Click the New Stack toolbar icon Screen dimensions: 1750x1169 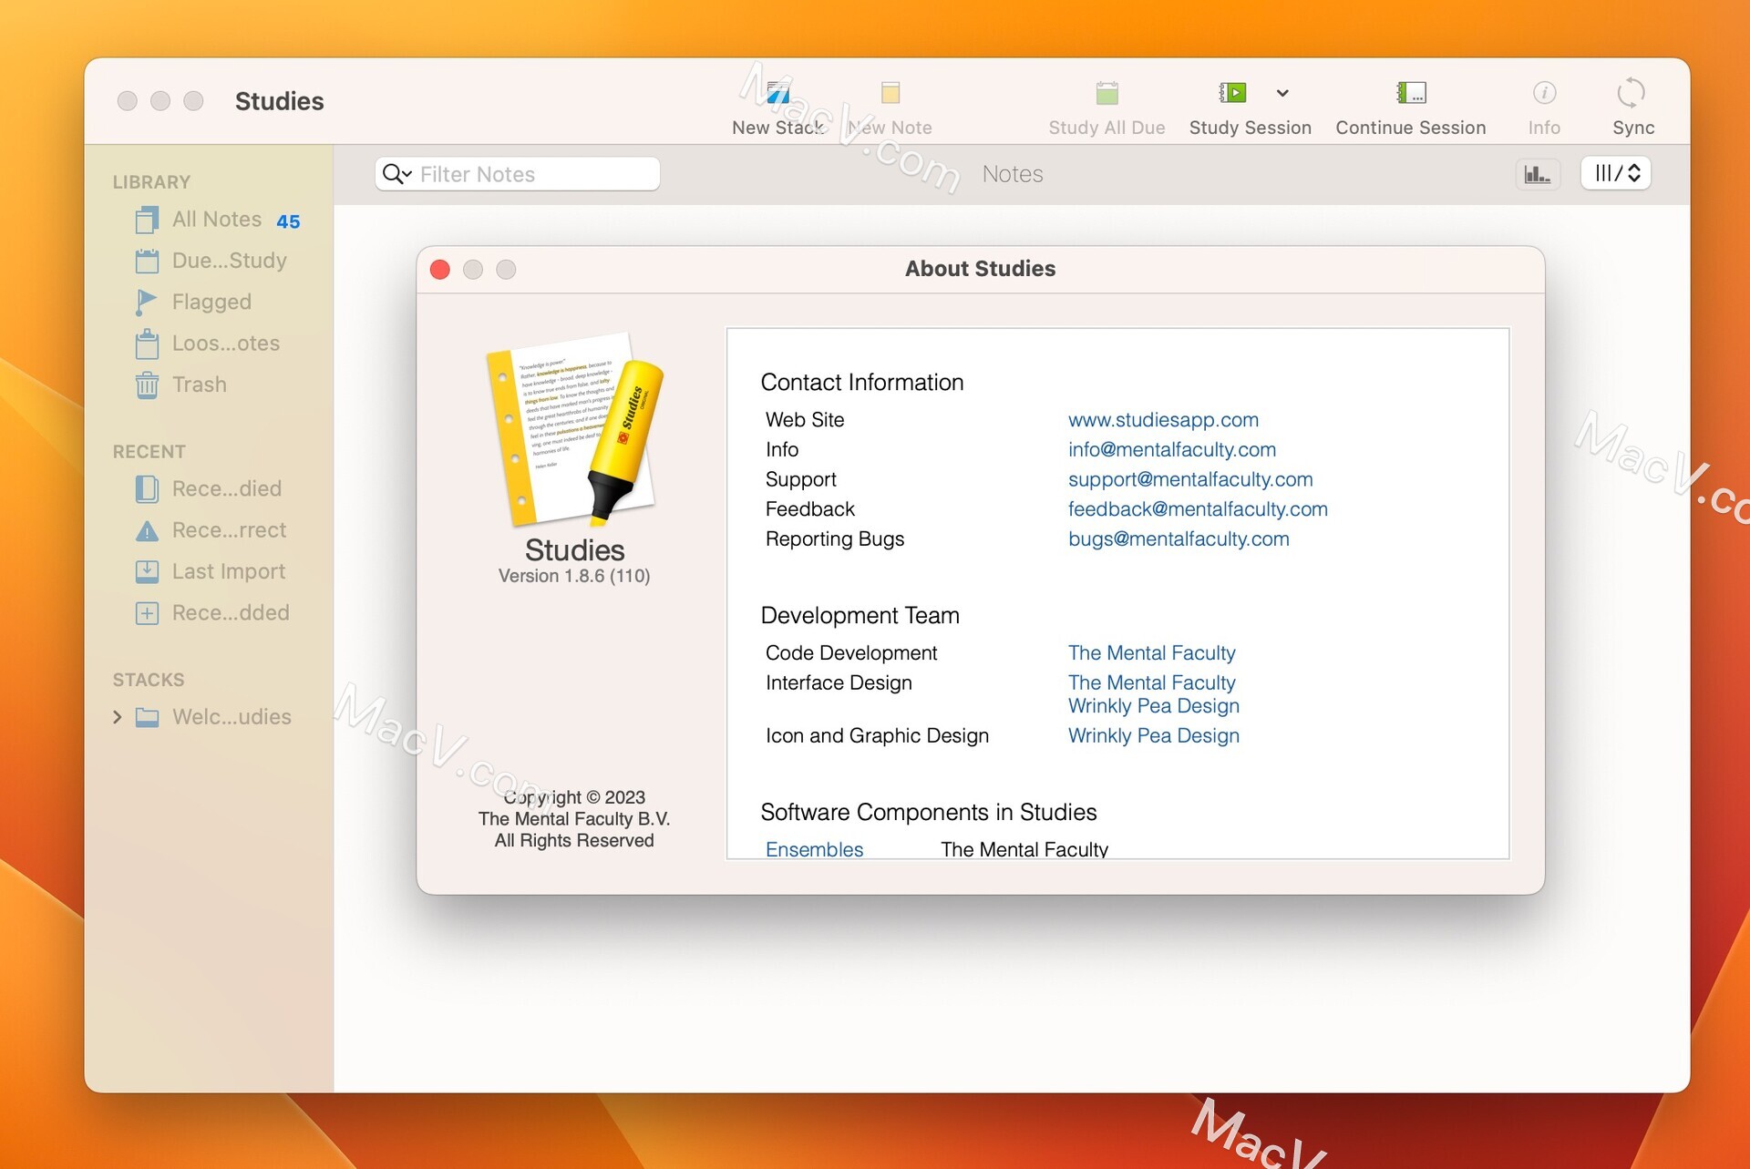click(x=778, y=93)
